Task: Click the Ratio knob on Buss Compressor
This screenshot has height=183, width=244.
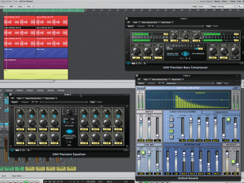Action: (158, 51)
